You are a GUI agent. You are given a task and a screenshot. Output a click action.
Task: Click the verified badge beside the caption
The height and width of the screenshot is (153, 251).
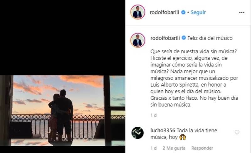pyautogui.click(x=184, y=38)
